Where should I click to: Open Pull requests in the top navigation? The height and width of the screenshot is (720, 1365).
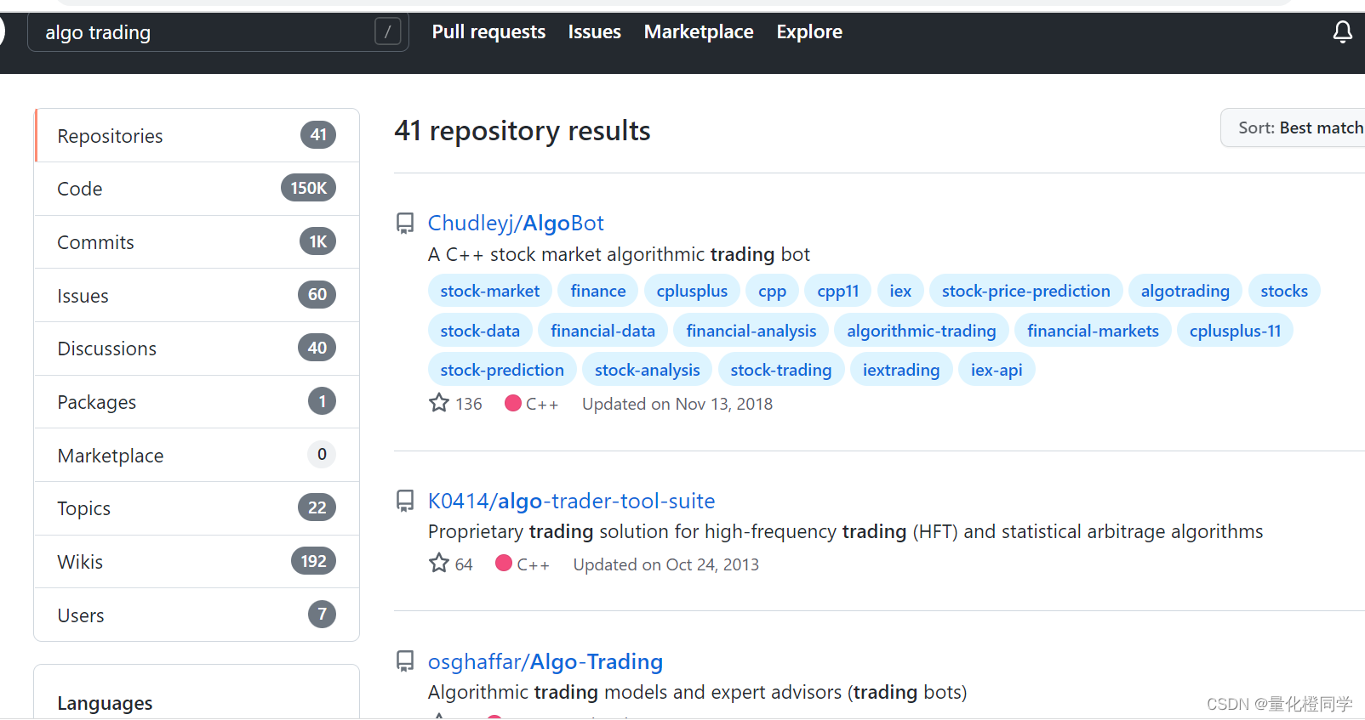[488, 32]
